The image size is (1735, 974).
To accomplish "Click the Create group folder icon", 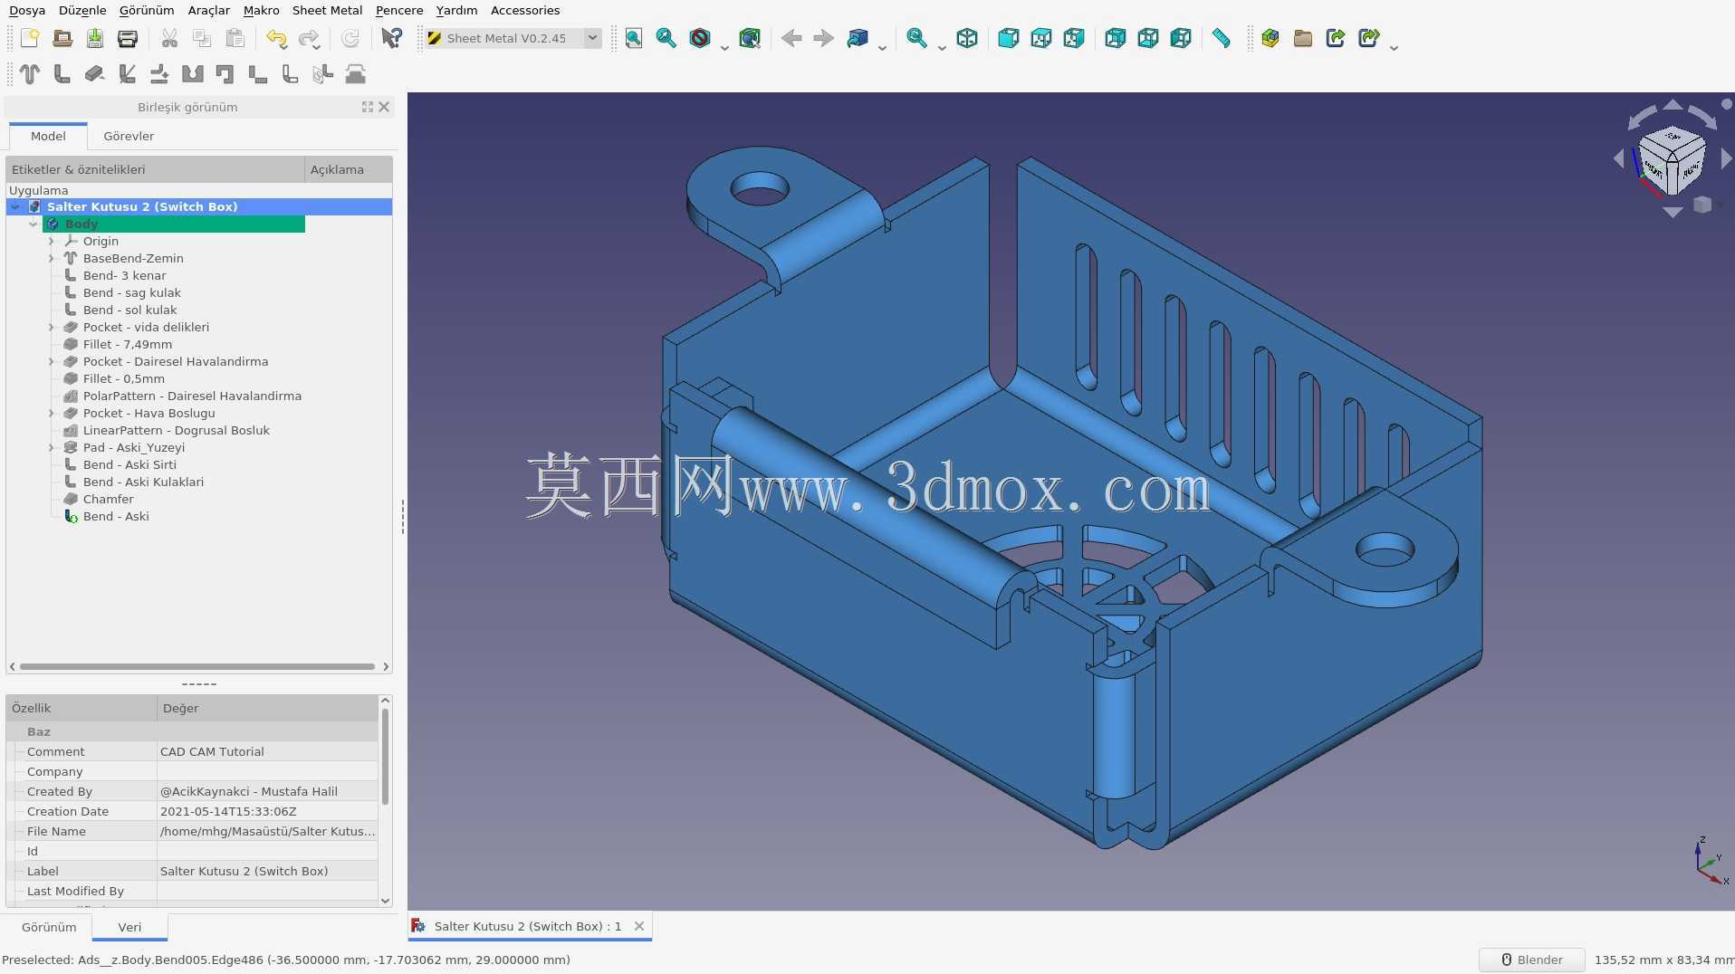I will pos(1303,38).
